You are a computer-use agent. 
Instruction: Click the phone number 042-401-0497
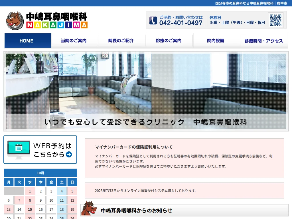(181, 23)
